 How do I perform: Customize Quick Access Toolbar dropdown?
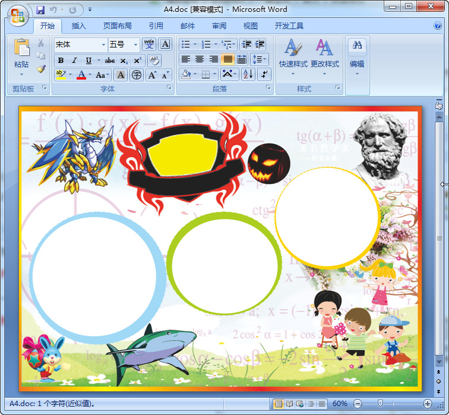(x=90, y=9)
